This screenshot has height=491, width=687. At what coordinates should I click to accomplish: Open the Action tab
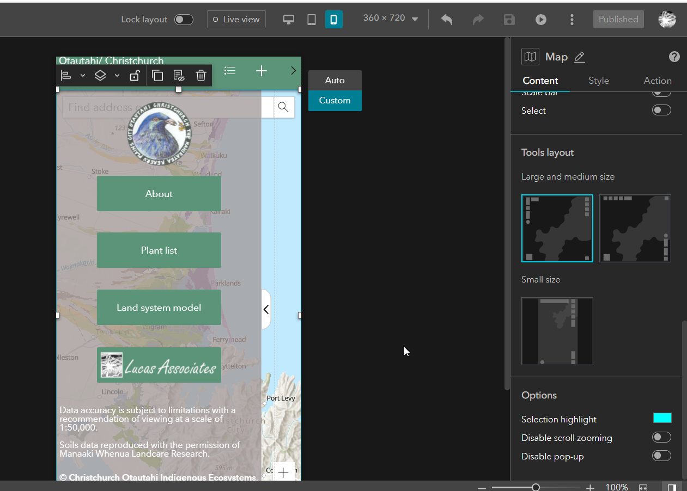pyautogui.click(x=657, y=80)
